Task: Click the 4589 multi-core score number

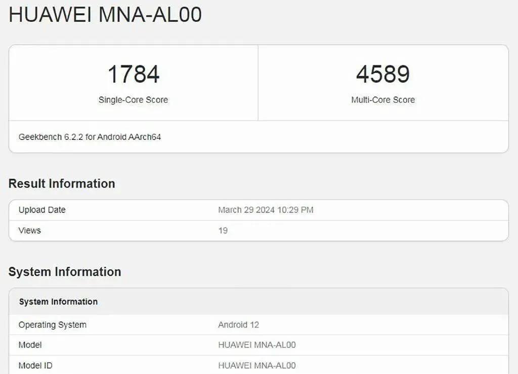Action: point(383,74)
